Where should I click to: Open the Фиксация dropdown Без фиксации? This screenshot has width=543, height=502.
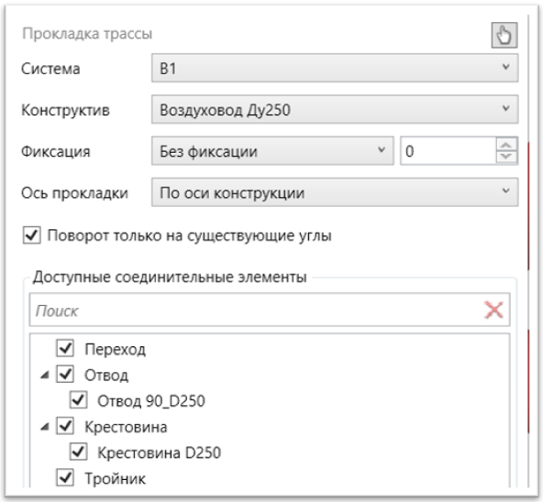272,151
